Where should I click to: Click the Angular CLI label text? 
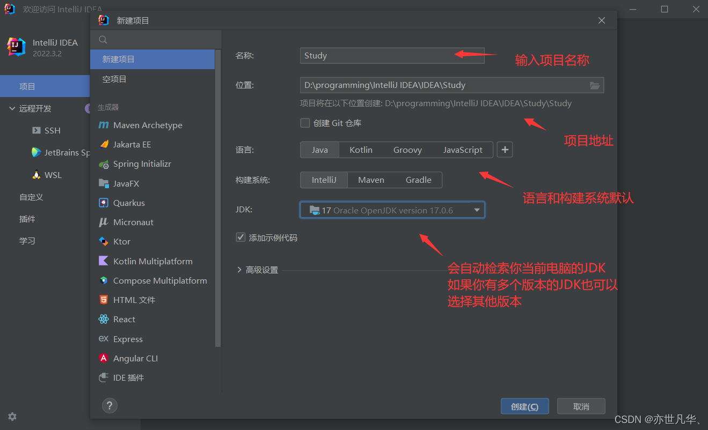[x=135, y=358]
